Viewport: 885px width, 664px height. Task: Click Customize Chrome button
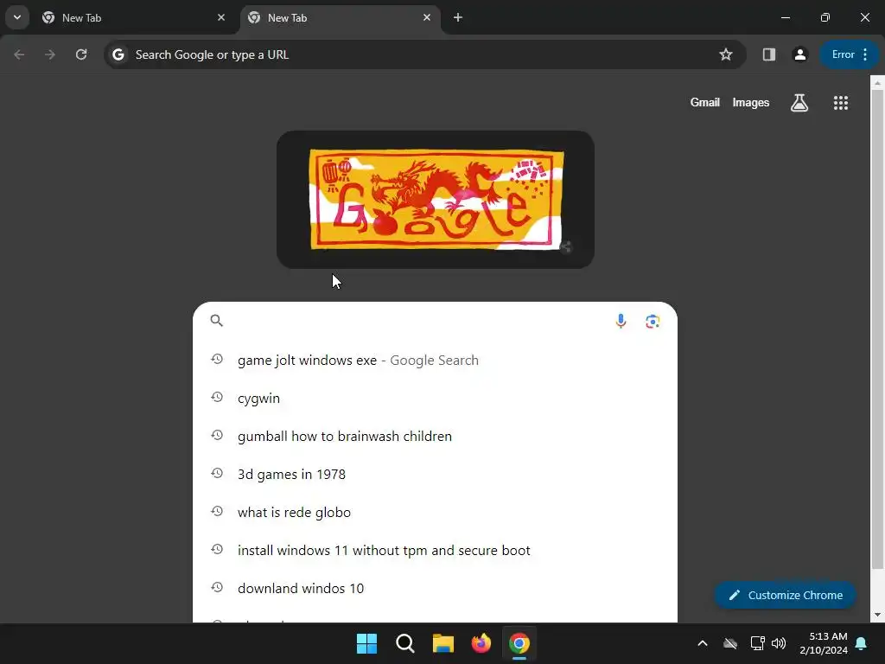(785, 595)
